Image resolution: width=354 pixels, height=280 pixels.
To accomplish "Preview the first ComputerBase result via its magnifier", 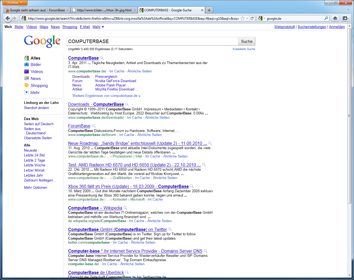I will coord(102,58).
